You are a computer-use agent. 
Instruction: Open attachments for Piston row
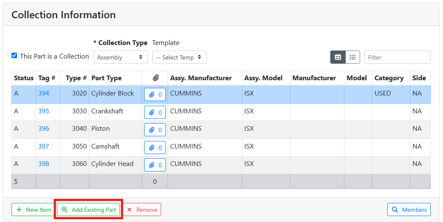pos(155,130)
